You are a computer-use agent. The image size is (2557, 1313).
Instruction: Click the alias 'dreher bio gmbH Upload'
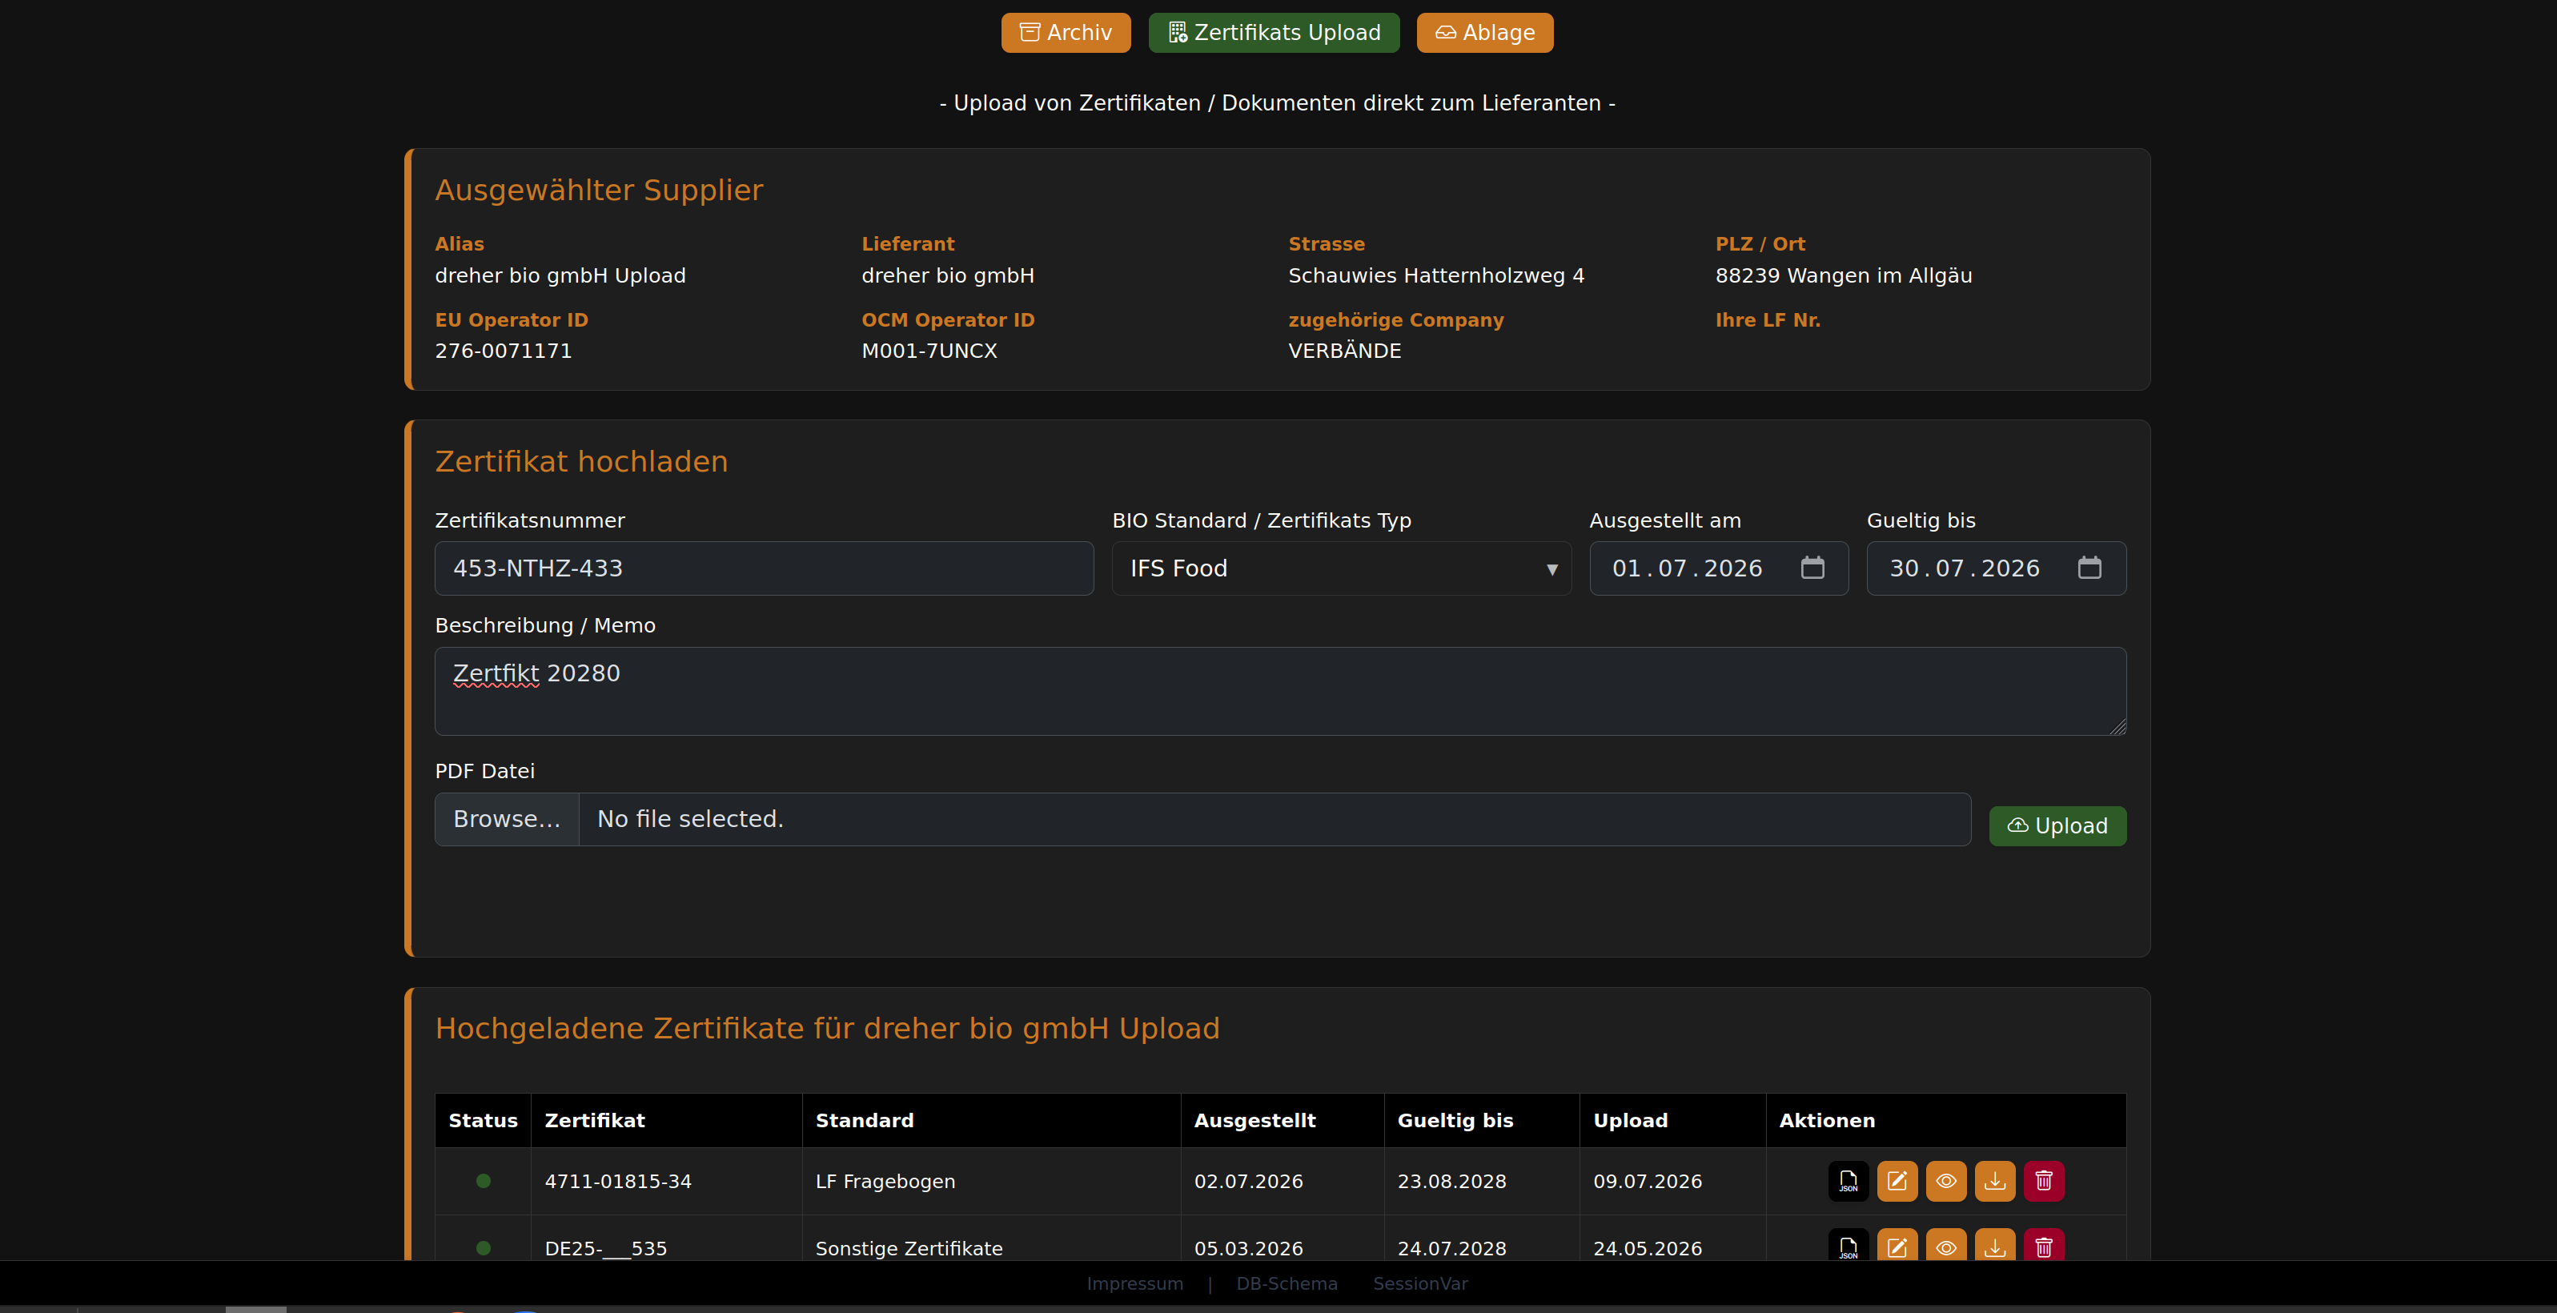(560, 275)
